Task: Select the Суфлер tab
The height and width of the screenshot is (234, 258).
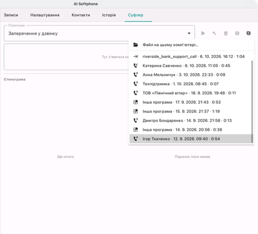Action: point(135,15)
